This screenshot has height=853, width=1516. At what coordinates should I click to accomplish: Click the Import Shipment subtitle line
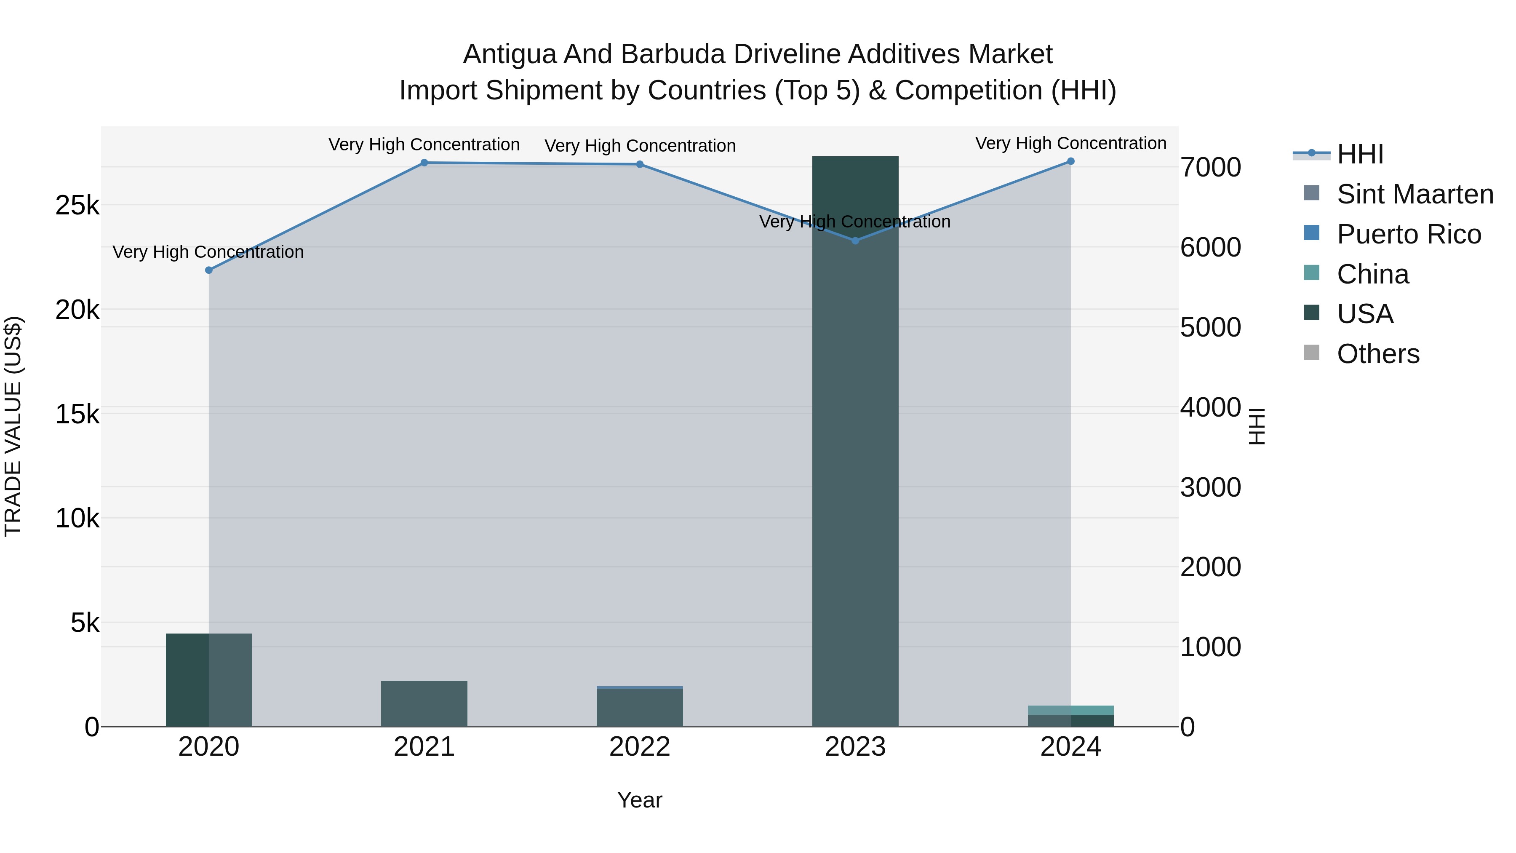pos(758,91)
